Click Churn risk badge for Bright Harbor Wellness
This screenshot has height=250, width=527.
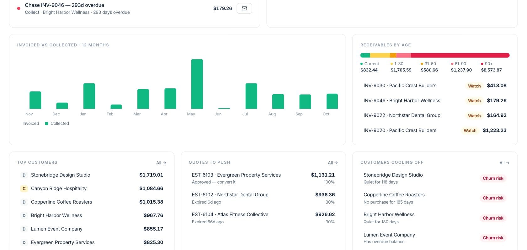[x=493, y=218]
